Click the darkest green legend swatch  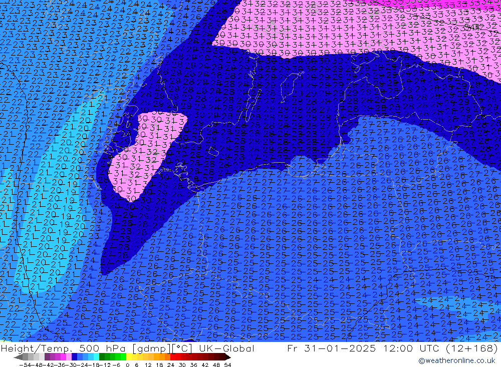(102, 357)
